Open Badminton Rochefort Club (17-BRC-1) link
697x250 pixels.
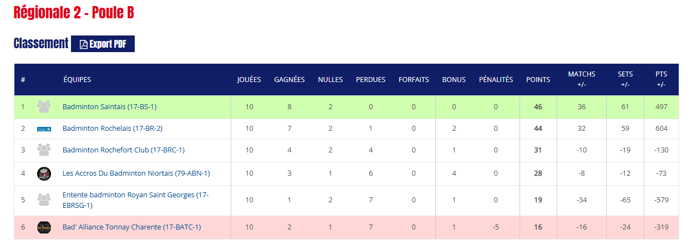click(124, 150)
